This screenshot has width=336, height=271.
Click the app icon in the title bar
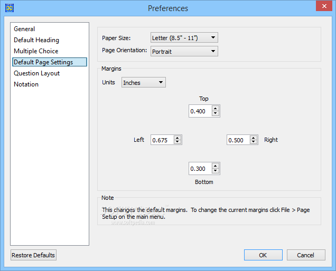[x=10, y=8]
